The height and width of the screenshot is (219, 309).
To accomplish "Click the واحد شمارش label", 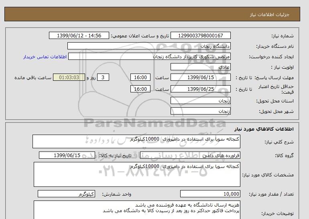I will pos(116,194).
